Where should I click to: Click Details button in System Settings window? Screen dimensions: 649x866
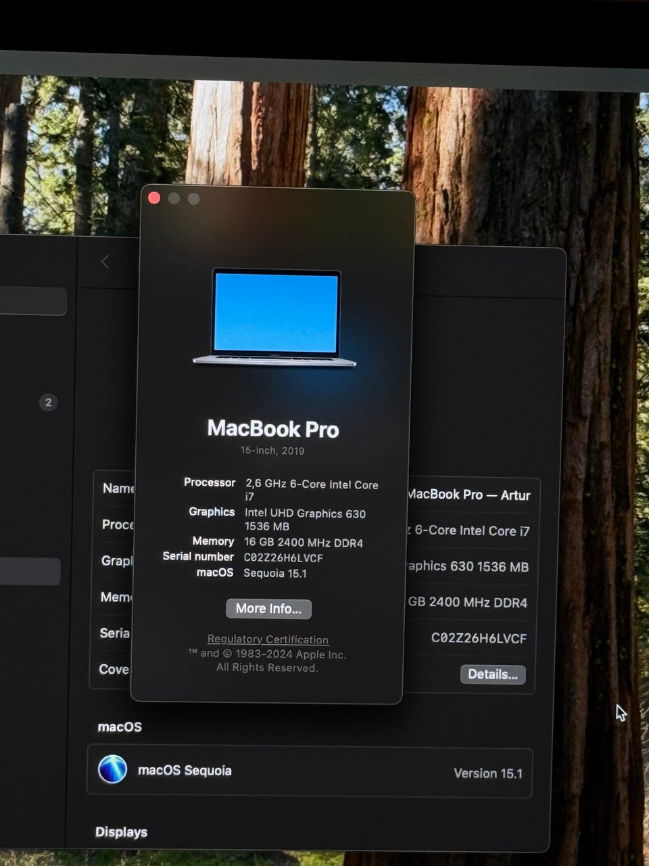pyautogui.click(x=493, y=674)
